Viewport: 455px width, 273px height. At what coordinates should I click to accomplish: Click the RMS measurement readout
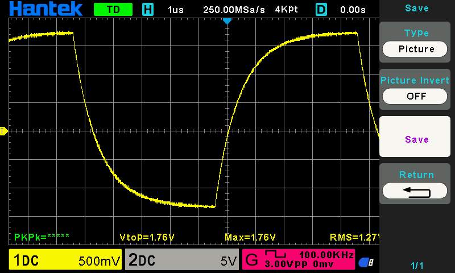click(354, 237)
